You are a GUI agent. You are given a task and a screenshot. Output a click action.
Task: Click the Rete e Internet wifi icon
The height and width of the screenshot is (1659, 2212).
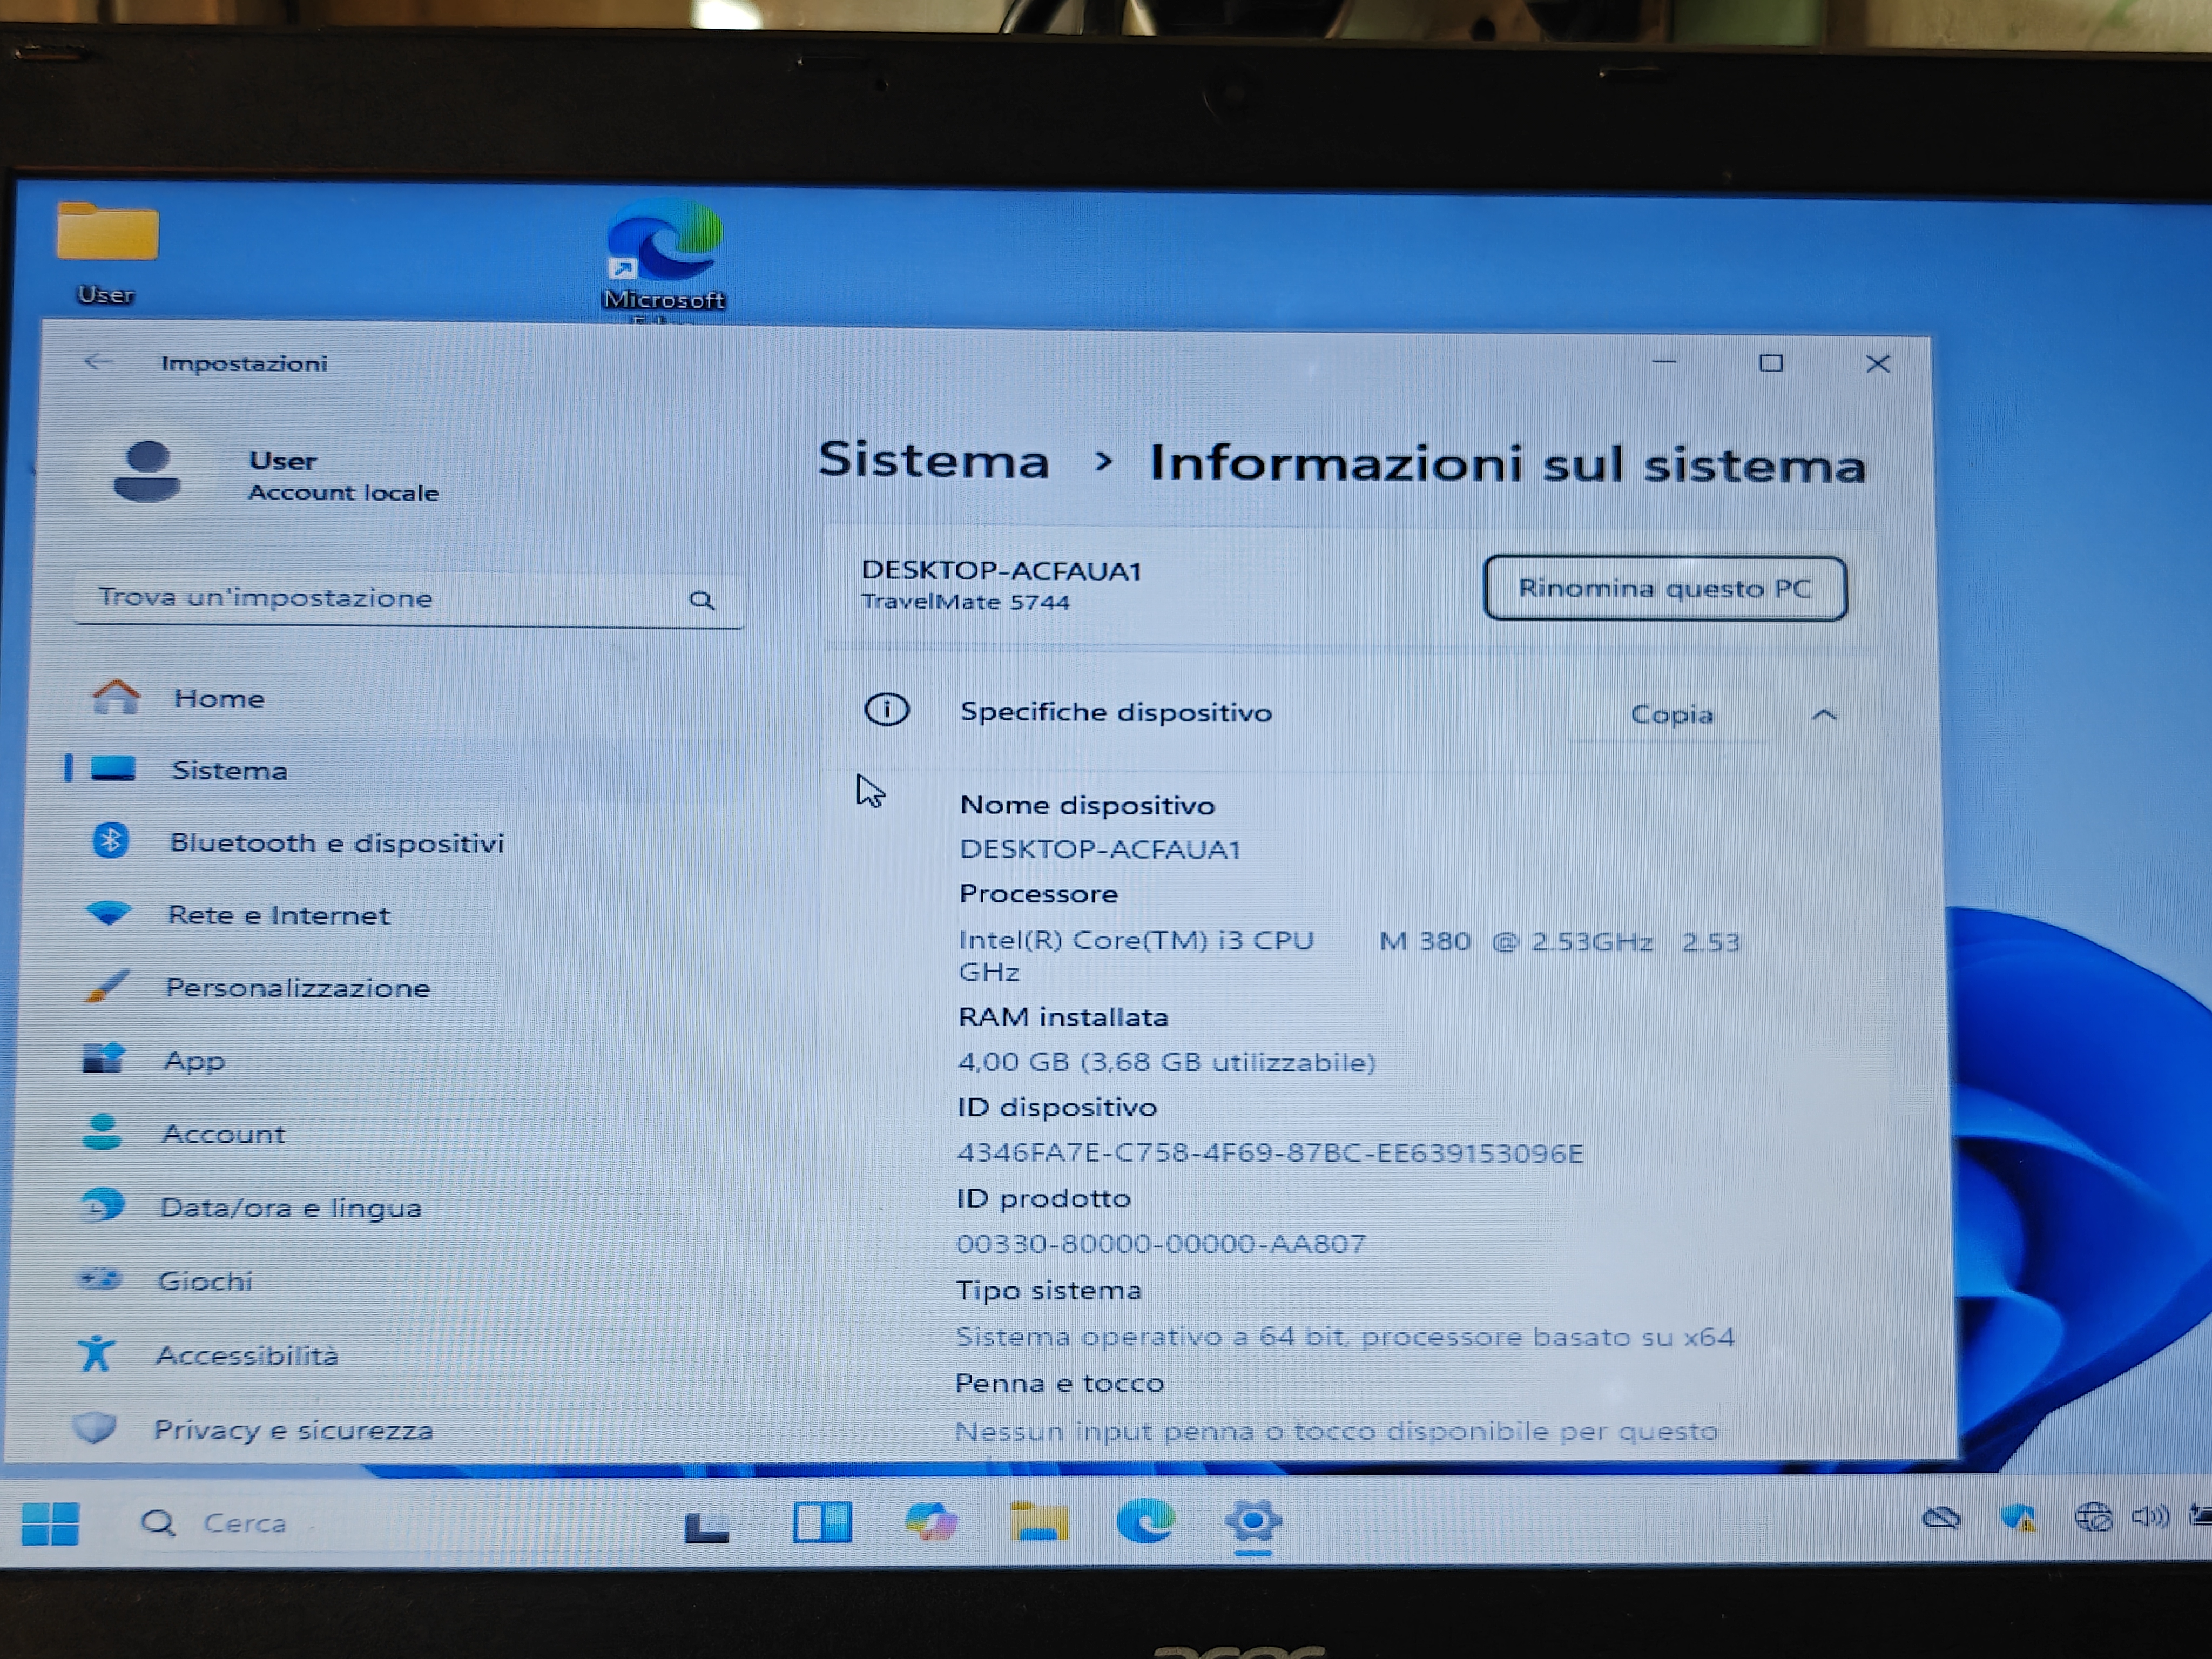pyautogui.click(x=108, y=913)
